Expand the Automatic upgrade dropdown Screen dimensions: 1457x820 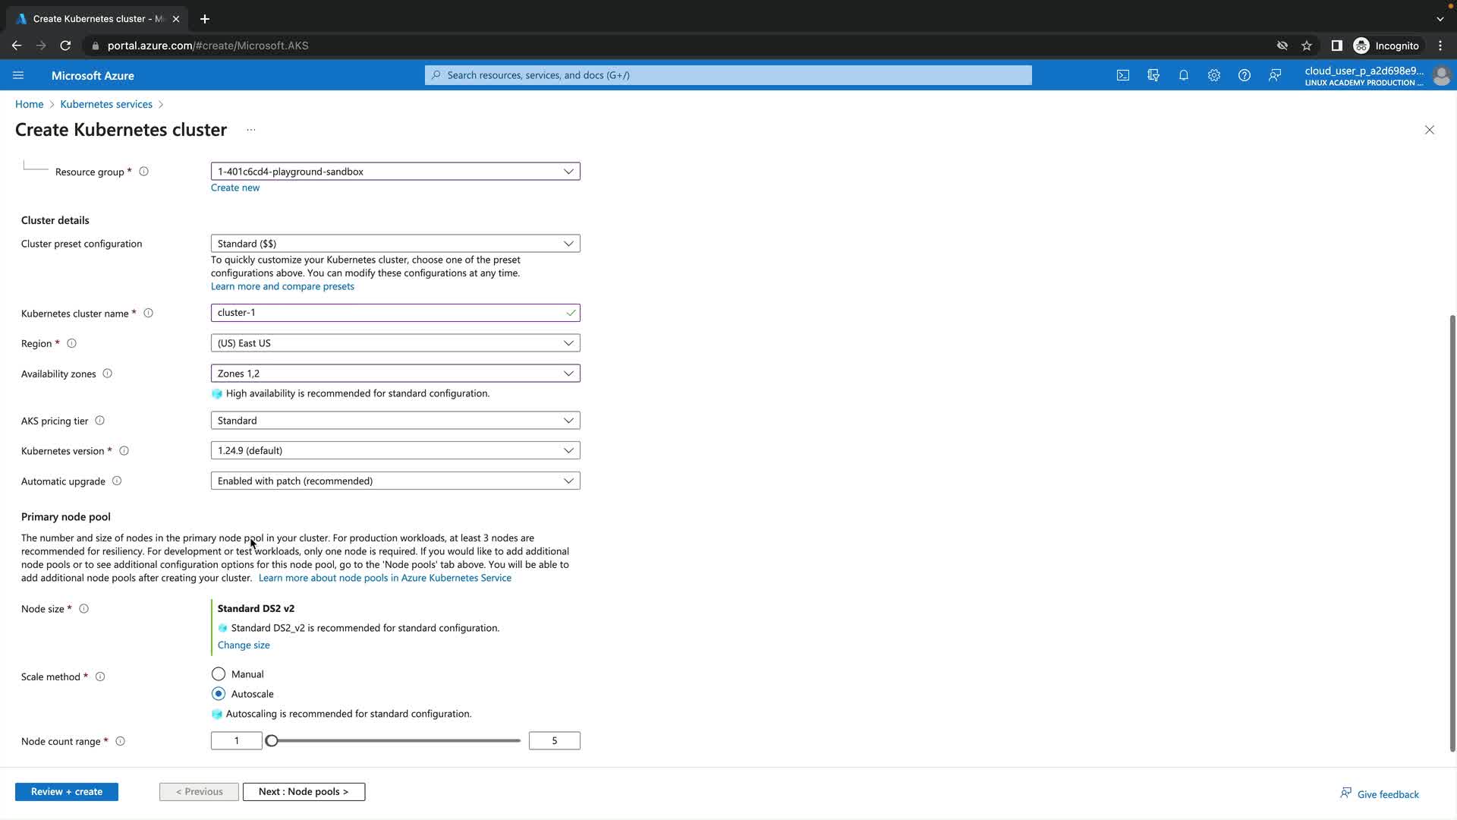pos(395,481)
